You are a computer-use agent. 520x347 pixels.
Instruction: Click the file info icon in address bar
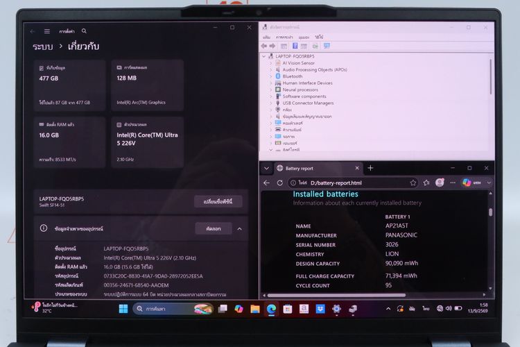point(293,183)
